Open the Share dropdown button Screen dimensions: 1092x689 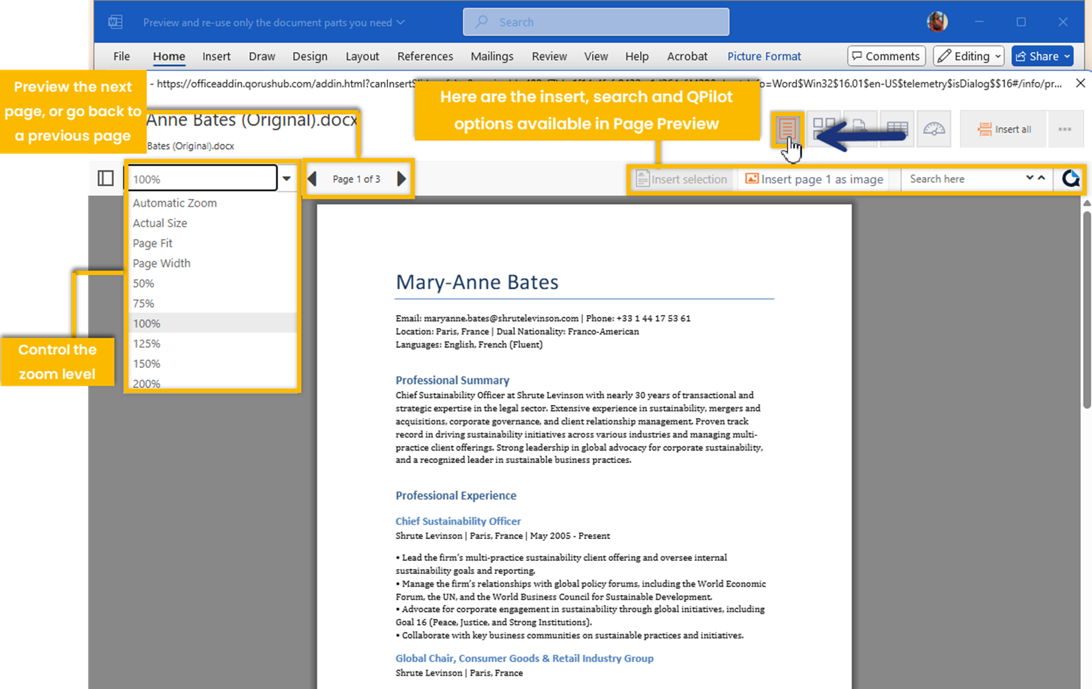pos(1042,56)
